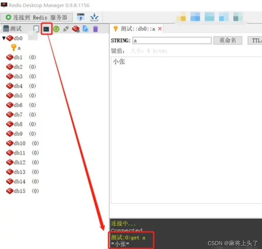Click the disconnect plug icon

coord(66,29)
